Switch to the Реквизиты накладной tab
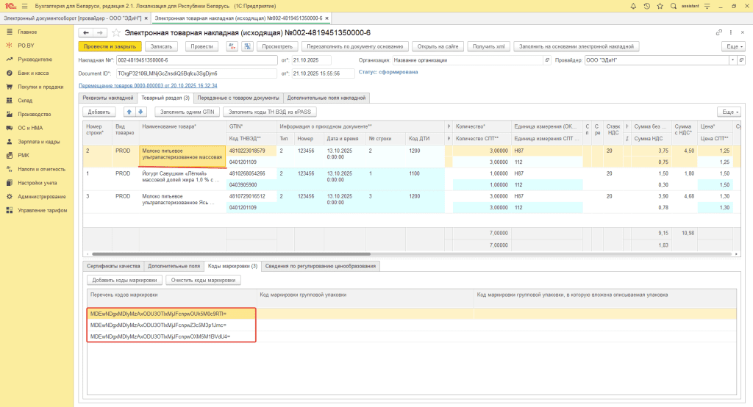 point(107,98)
